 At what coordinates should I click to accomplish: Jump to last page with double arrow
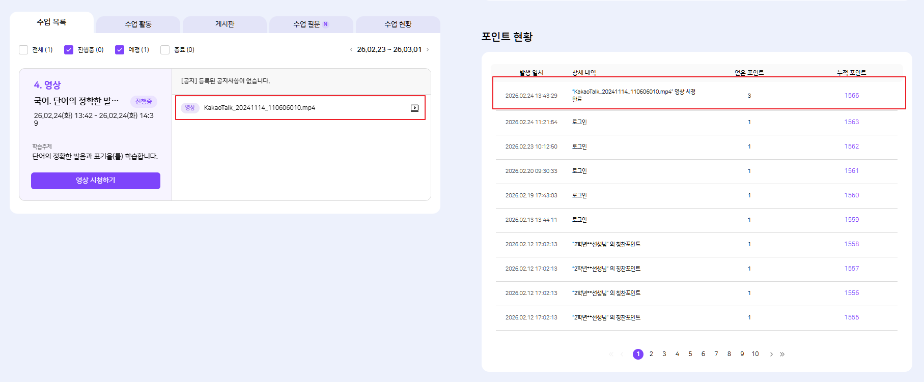(782, 354)
